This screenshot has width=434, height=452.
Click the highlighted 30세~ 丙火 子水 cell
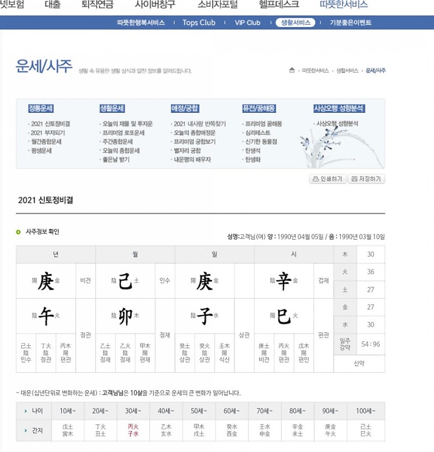[x=133, y=430]
